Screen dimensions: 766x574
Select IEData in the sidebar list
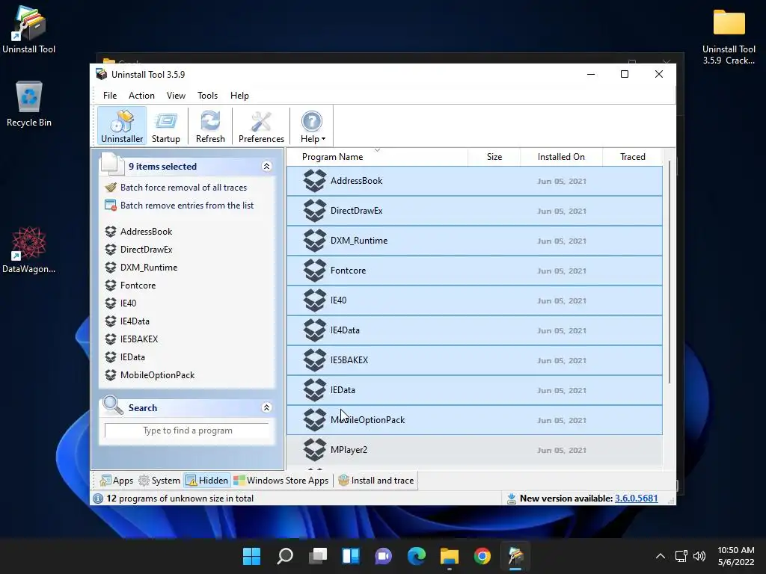tap(132, 357)
